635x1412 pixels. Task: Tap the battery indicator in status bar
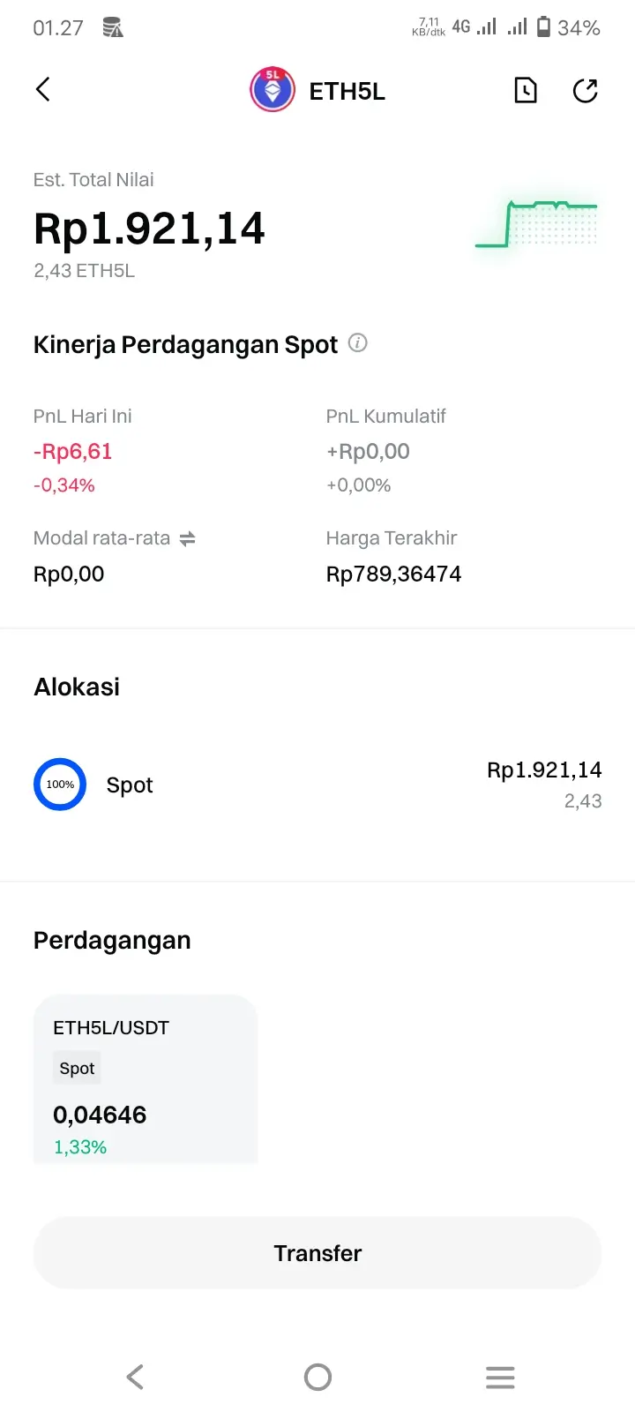544,27
